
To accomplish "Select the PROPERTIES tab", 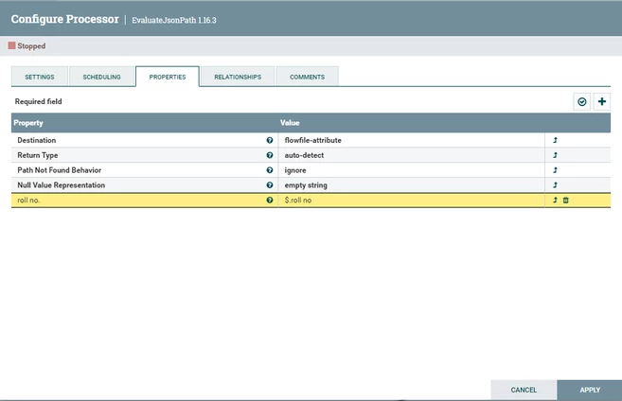I will (168, 77).
